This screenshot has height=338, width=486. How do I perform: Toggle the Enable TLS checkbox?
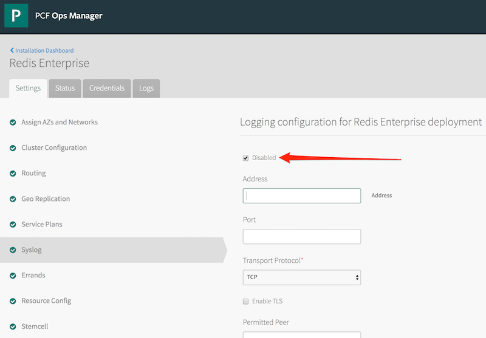click(246, 301)
